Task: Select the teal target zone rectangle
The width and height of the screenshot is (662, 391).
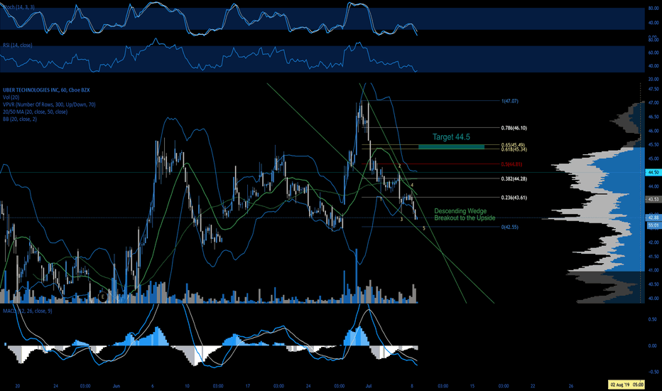Action: [x=451, y=146]
